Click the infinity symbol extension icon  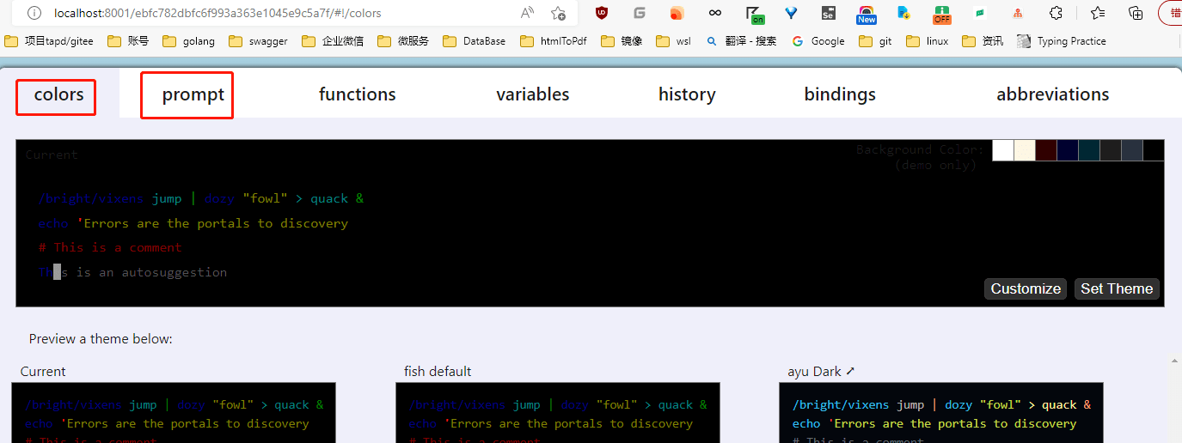click(x=714, y=13)
